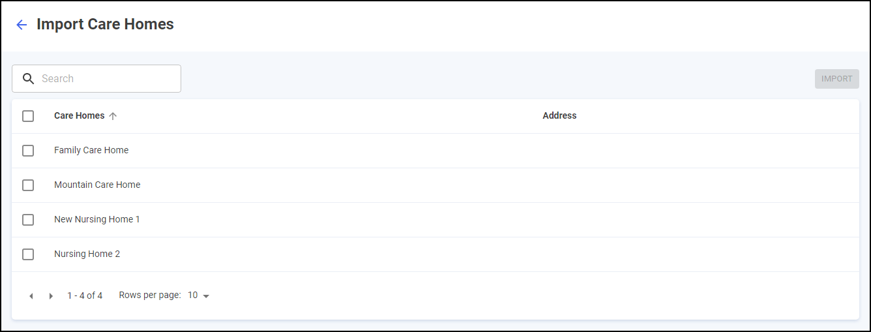Click the Nursing Home 2 entry
The image size is (871, 332).
87,254
